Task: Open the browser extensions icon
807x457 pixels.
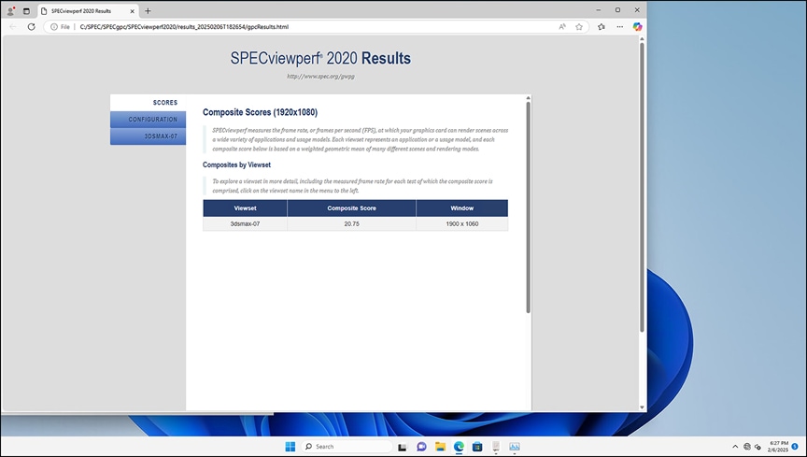Action: click(x=602, y=27)
